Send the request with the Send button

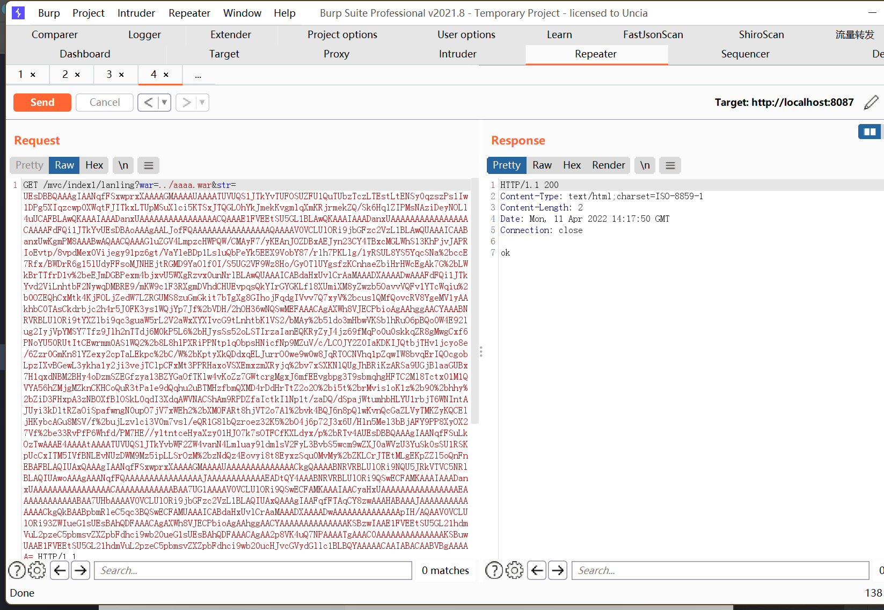click(42, 102)
